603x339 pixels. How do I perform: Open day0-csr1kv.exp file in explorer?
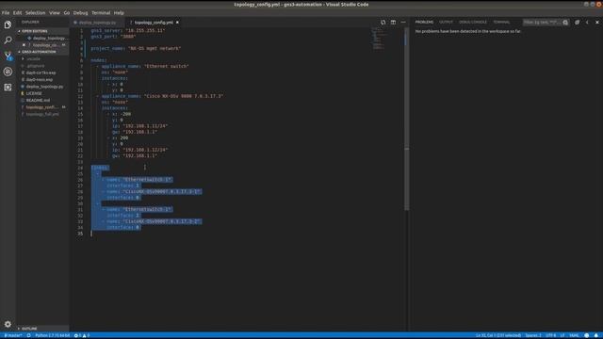41,73
